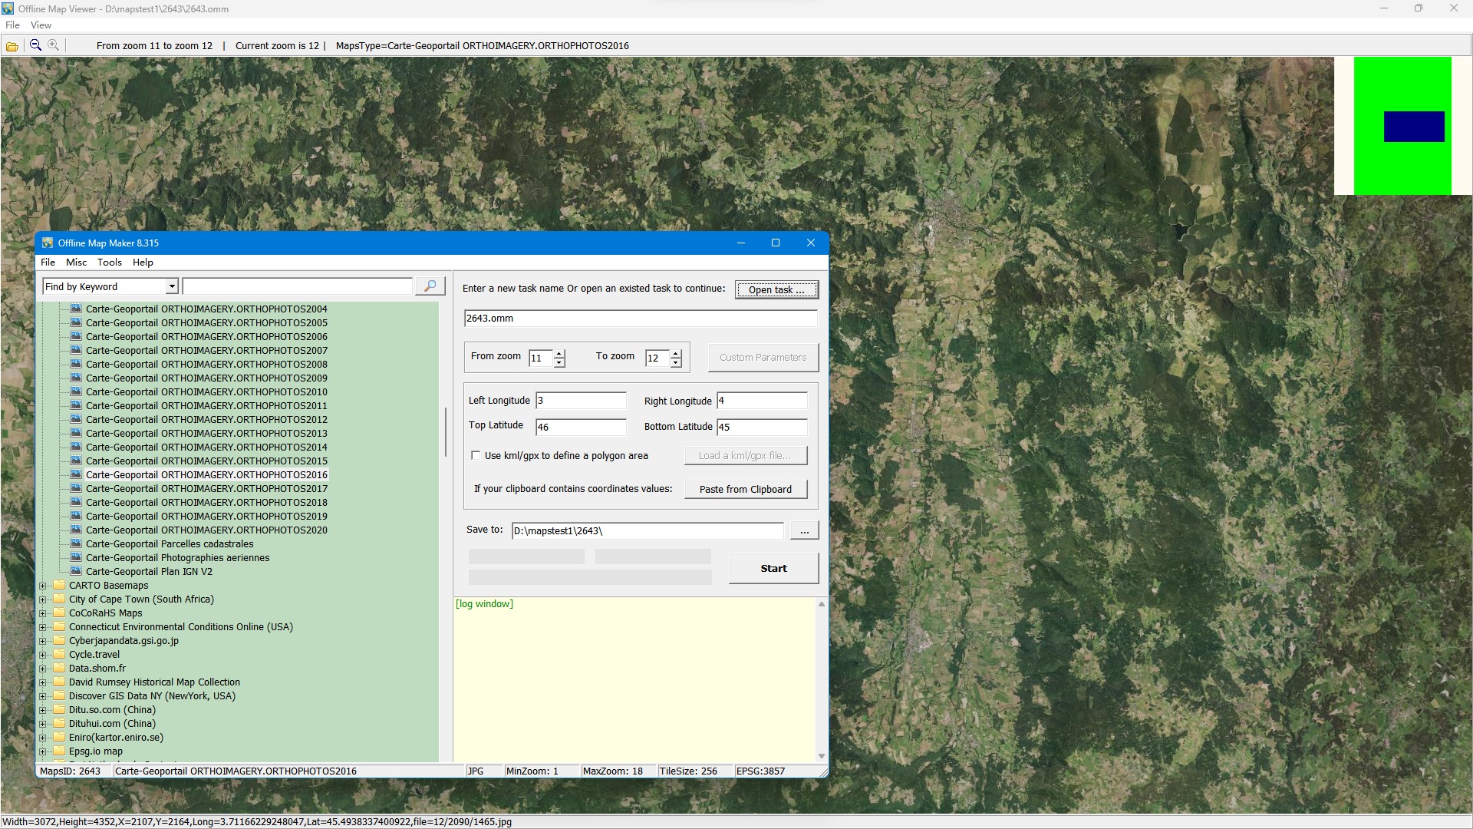Click the log window scroll down arrow
This screenshot has height=829, width=1473.
click(x=822, y=756)
